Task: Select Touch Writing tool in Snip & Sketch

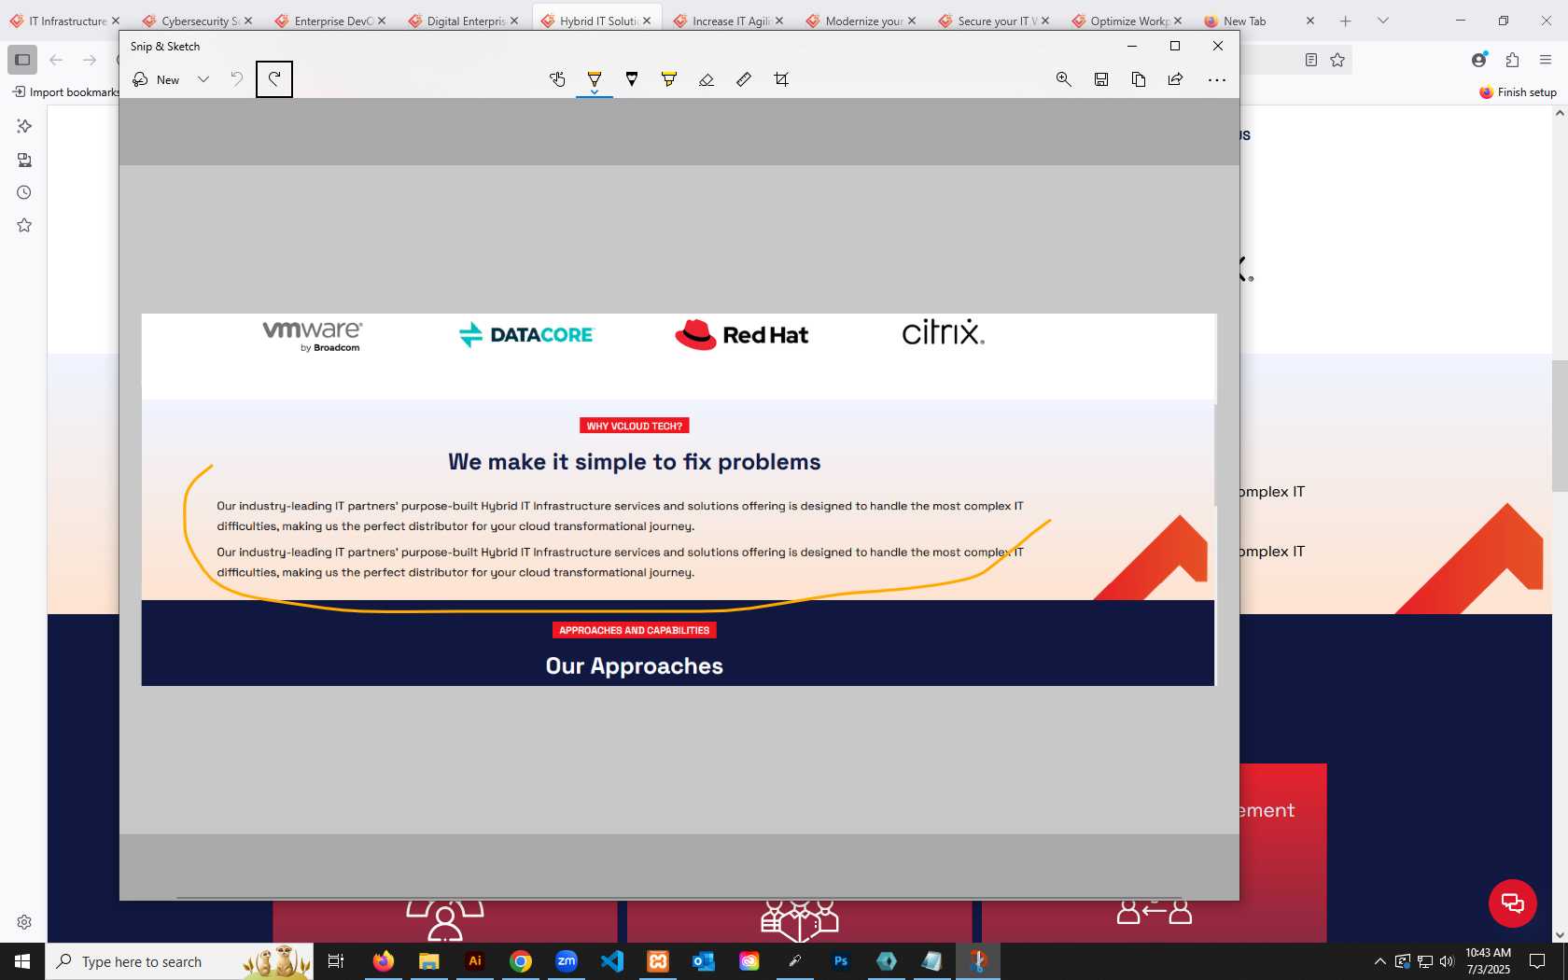Action: click(x=557, y=79)
